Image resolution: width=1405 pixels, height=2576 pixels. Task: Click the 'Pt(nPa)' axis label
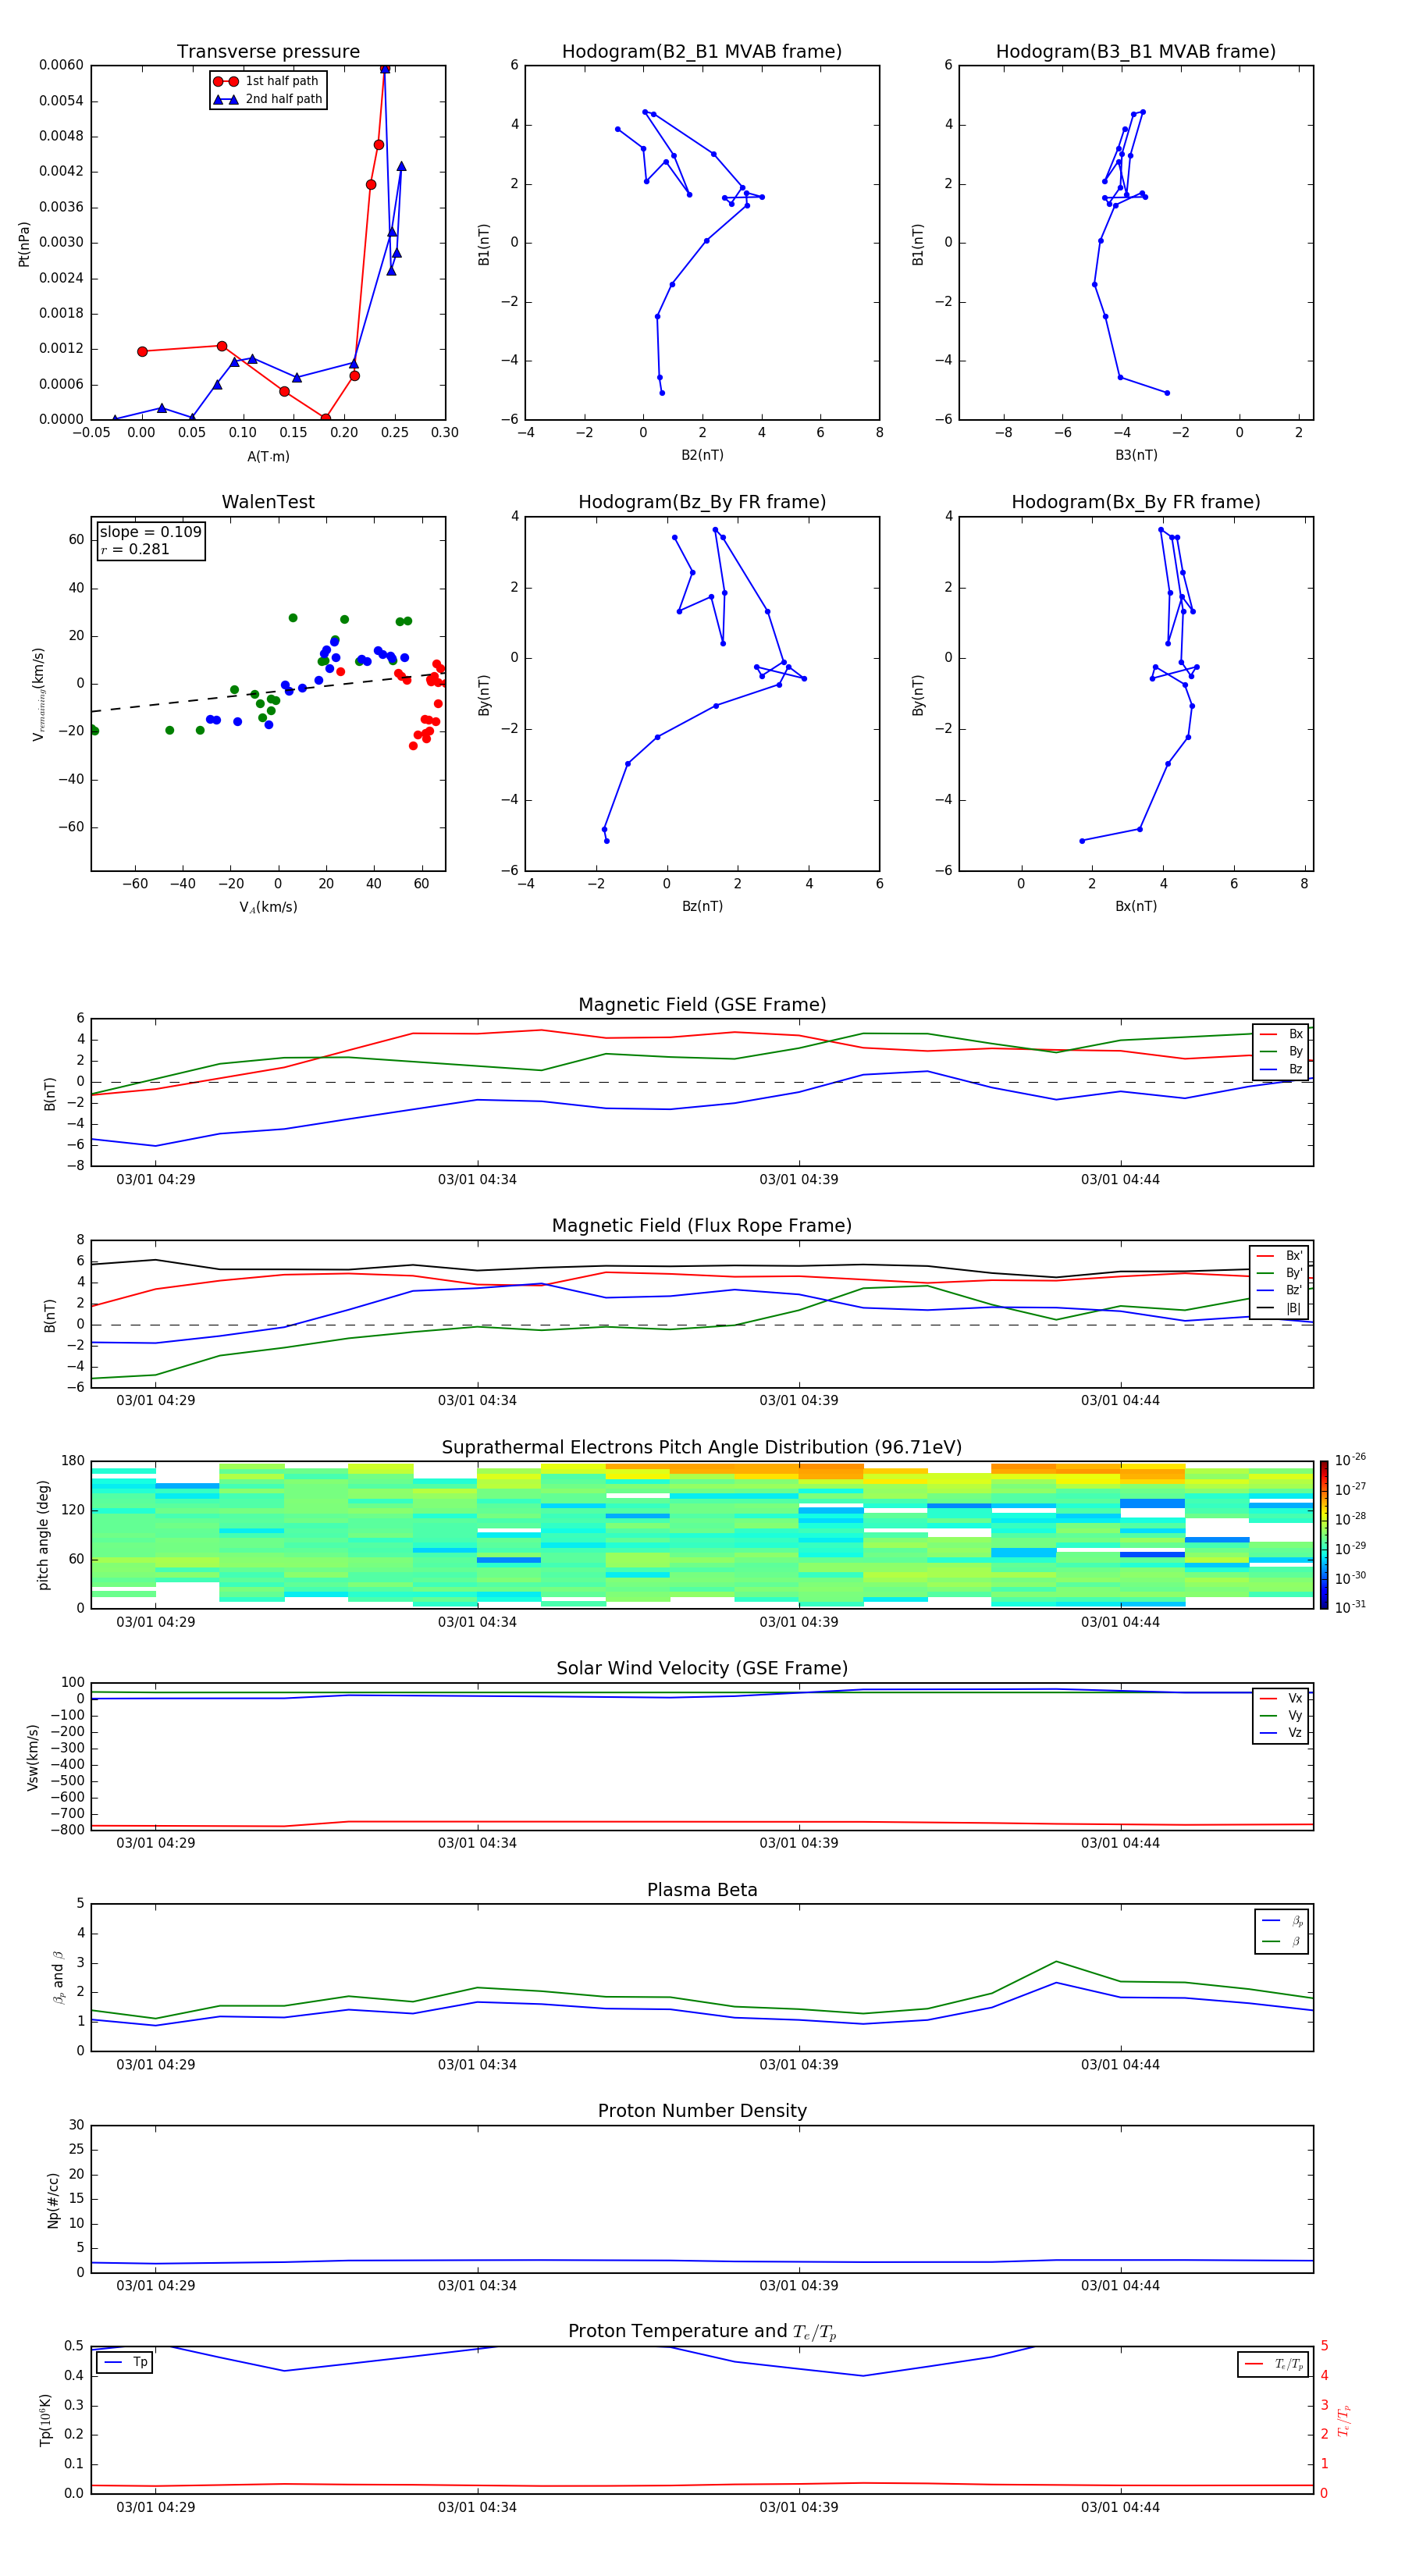pos(24,243)
